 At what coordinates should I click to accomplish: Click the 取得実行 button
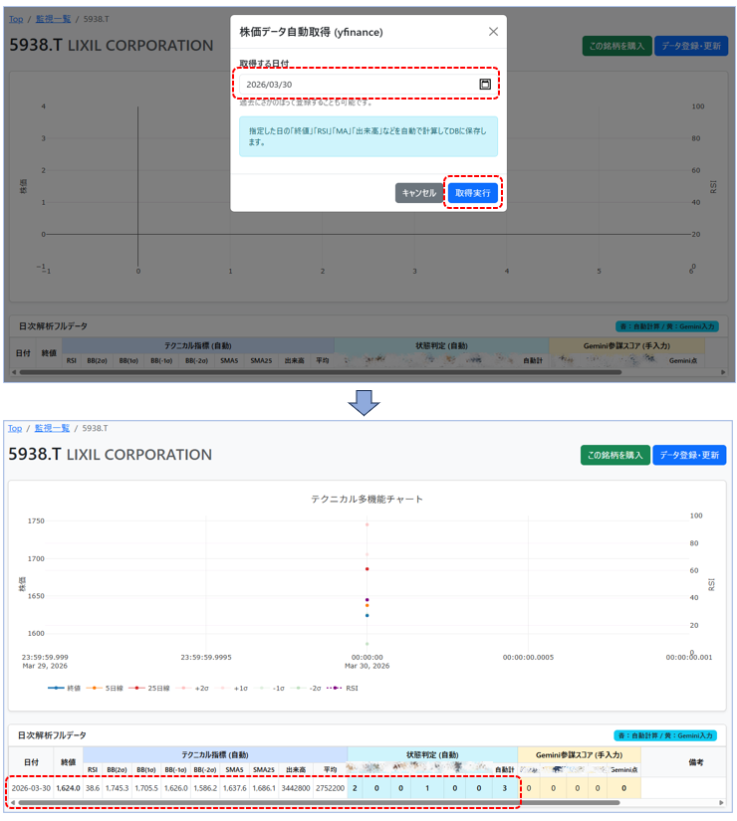coord(472,193)
